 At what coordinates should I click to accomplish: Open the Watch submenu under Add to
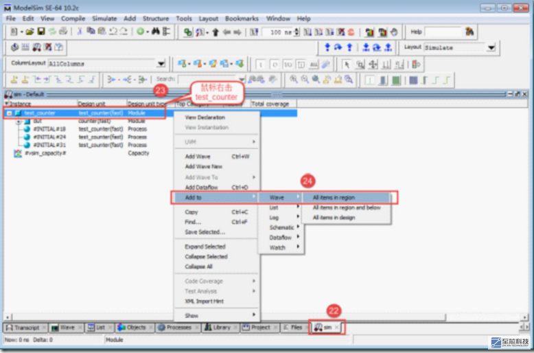(x=281, y=247)
